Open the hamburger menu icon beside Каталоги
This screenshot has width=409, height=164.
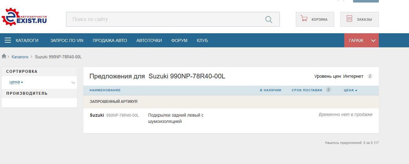coord(8,40)
